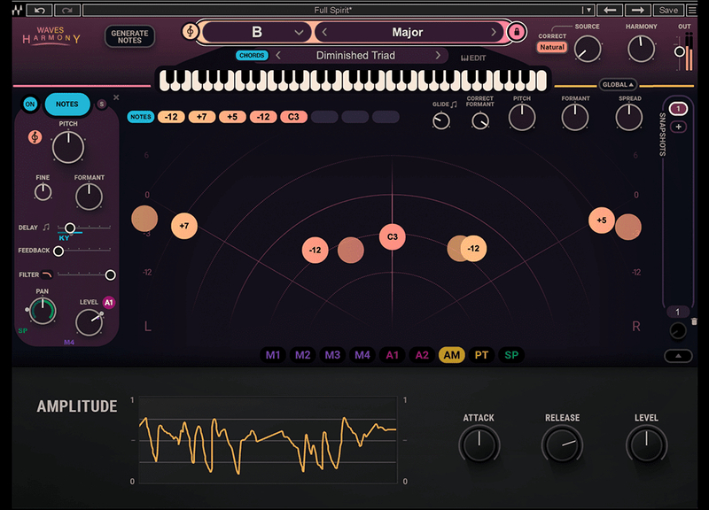The width and height of the screenshot is (709, 510).
Task: Click the global Spread knob
Action: 629,118
